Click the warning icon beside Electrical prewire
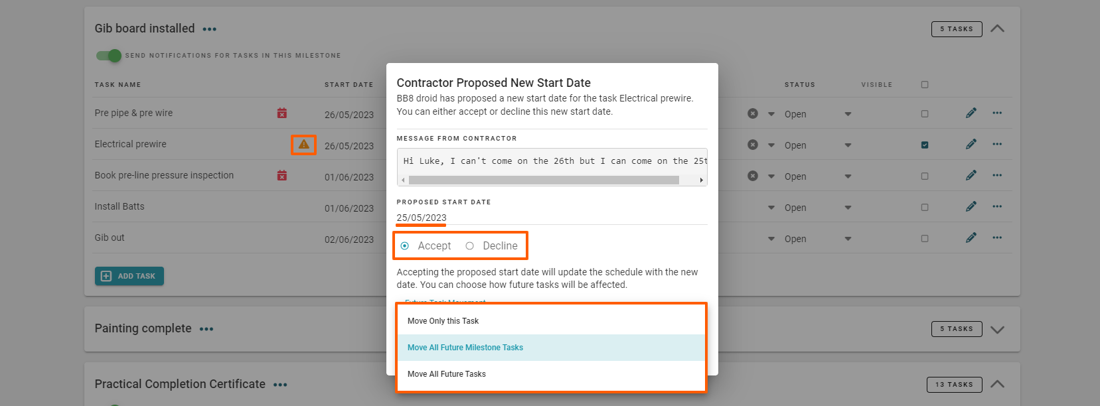 point(303,144)
